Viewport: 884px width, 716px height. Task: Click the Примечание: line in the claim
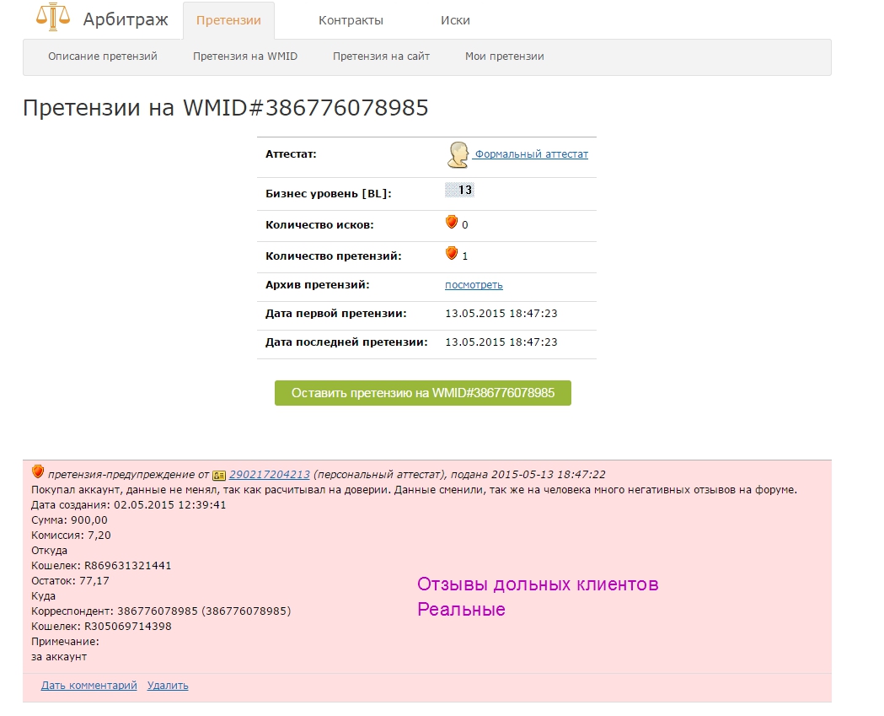pyautogui.click(x=65, y=642)
